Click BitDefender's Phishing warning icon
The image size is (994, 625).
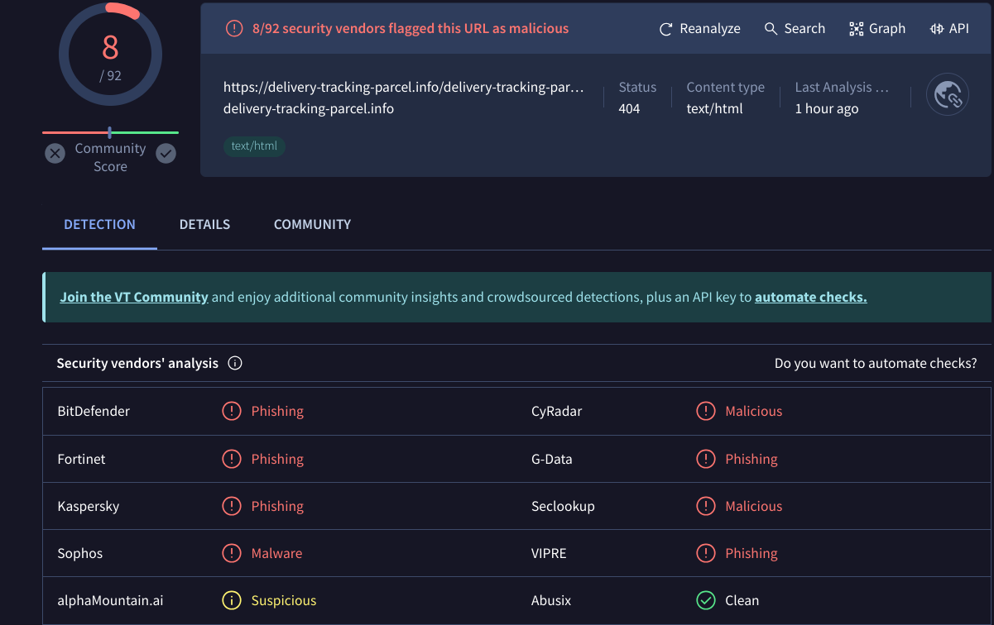coord(232,411)
